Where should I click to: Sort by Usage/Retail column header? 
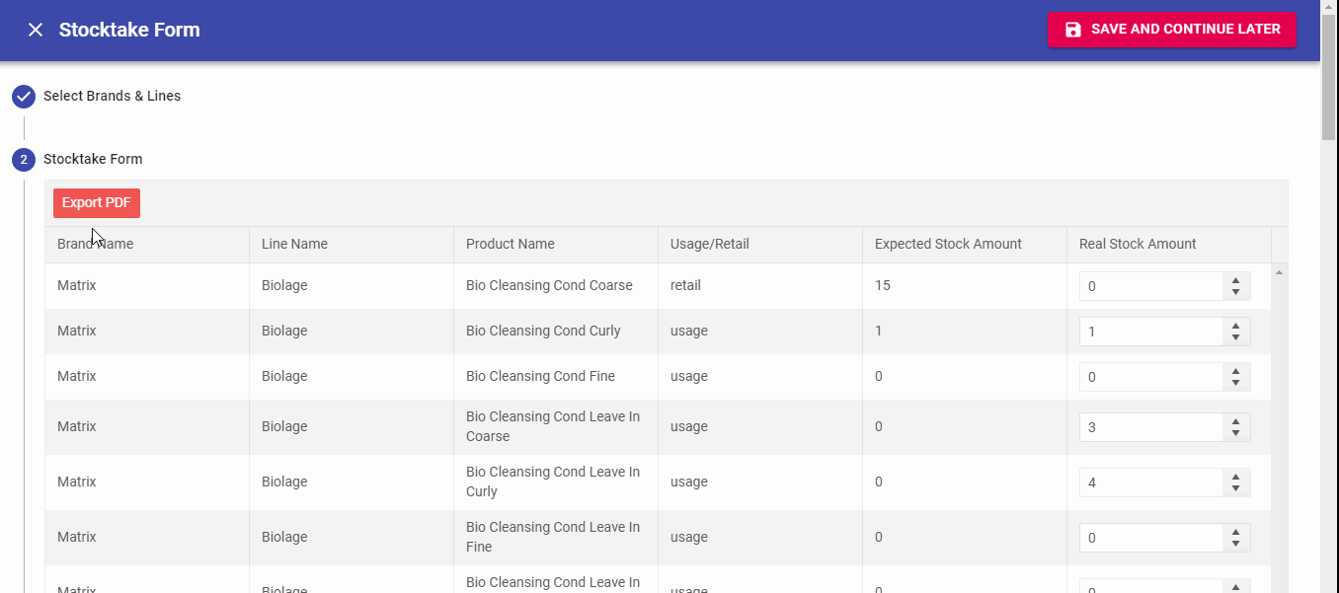(760, 245)
